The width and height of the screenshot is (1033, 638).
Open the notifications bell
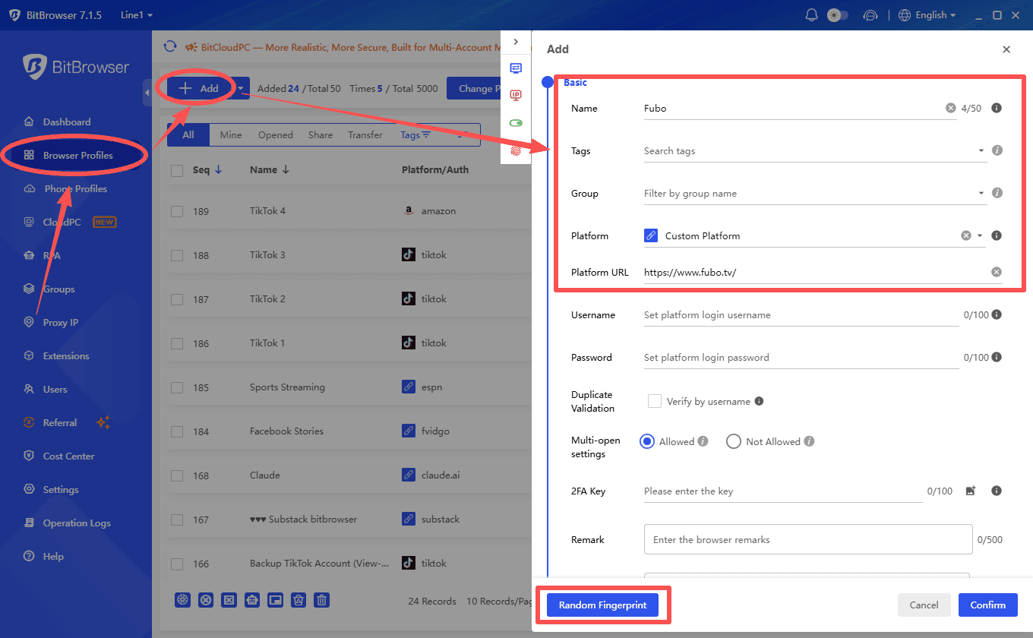812,15
